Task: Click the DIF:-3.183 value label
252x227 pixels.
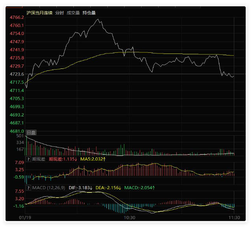Action: coord(80,188)
